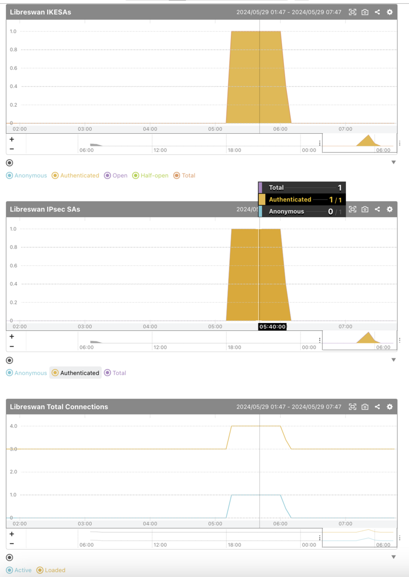Zoom out with minus on Total Connections chart
This screenshot has height=577, width=409.
(12, 544)
